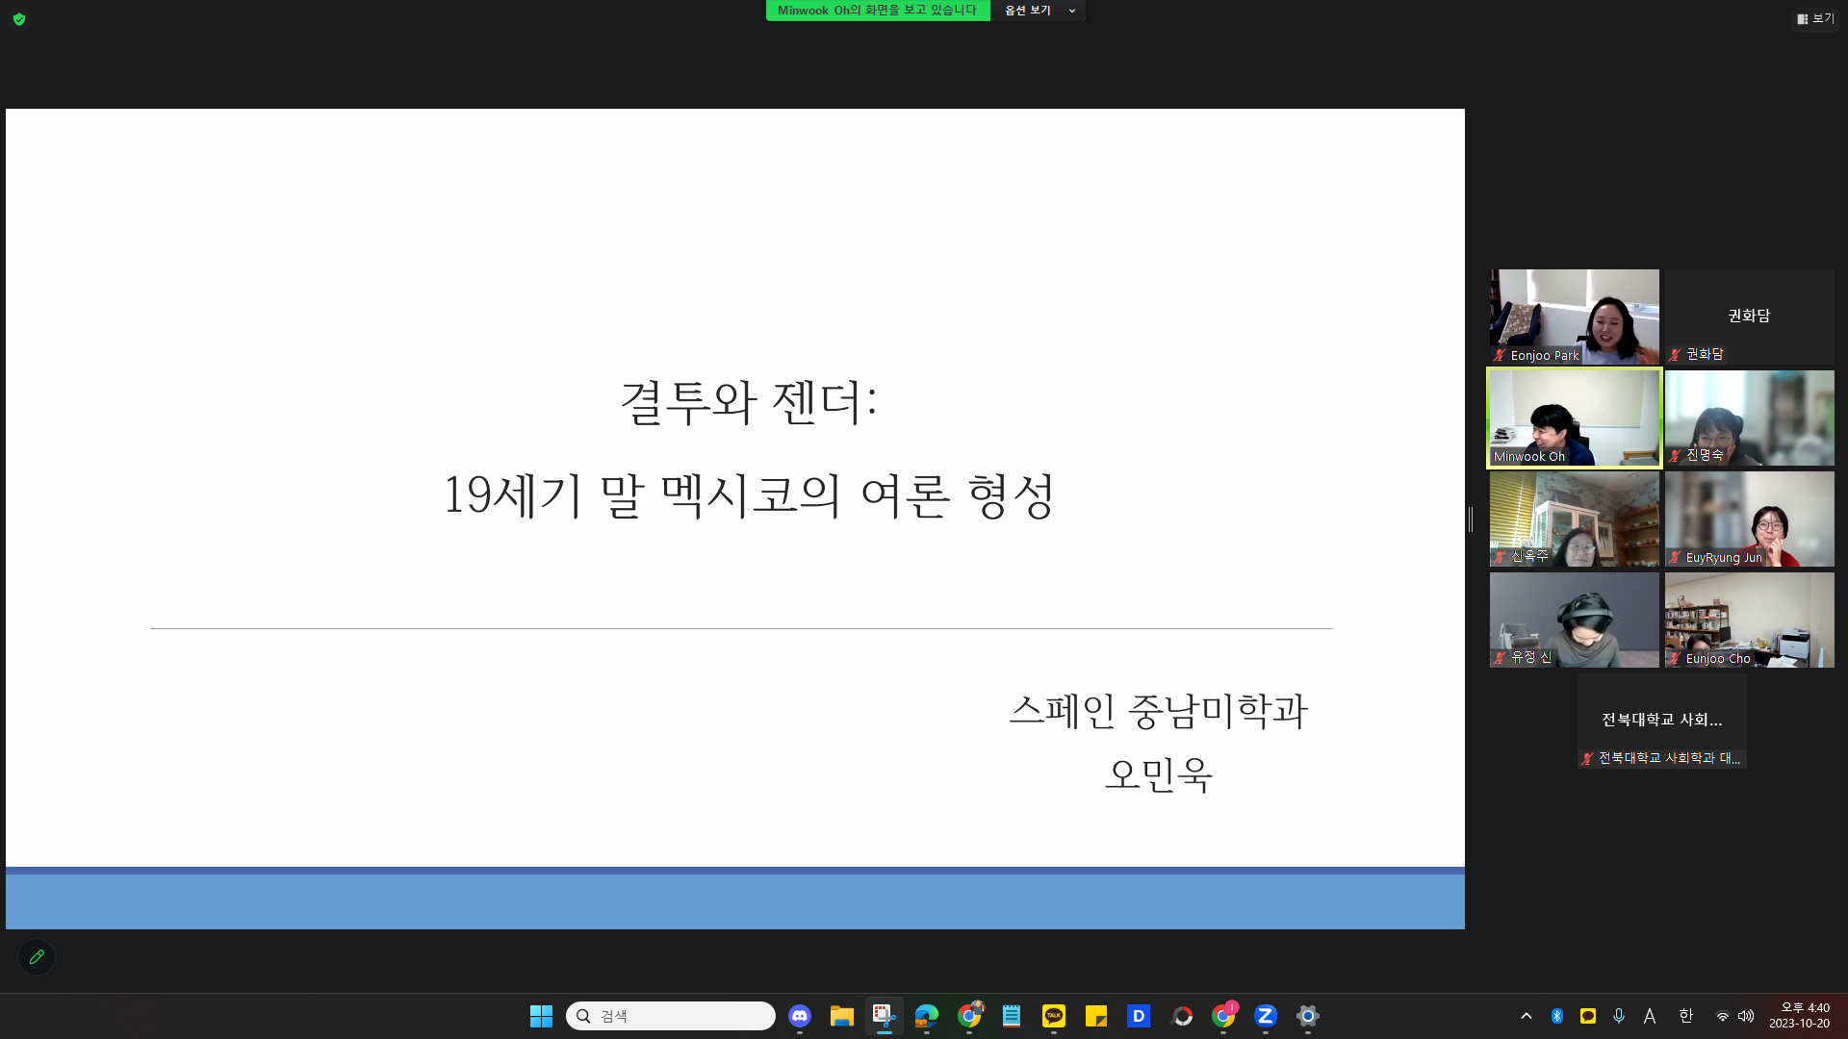Screen dimensions: 1848x1039
Task: Open Zoom from the taskbar
Action: (1265, 1016)
